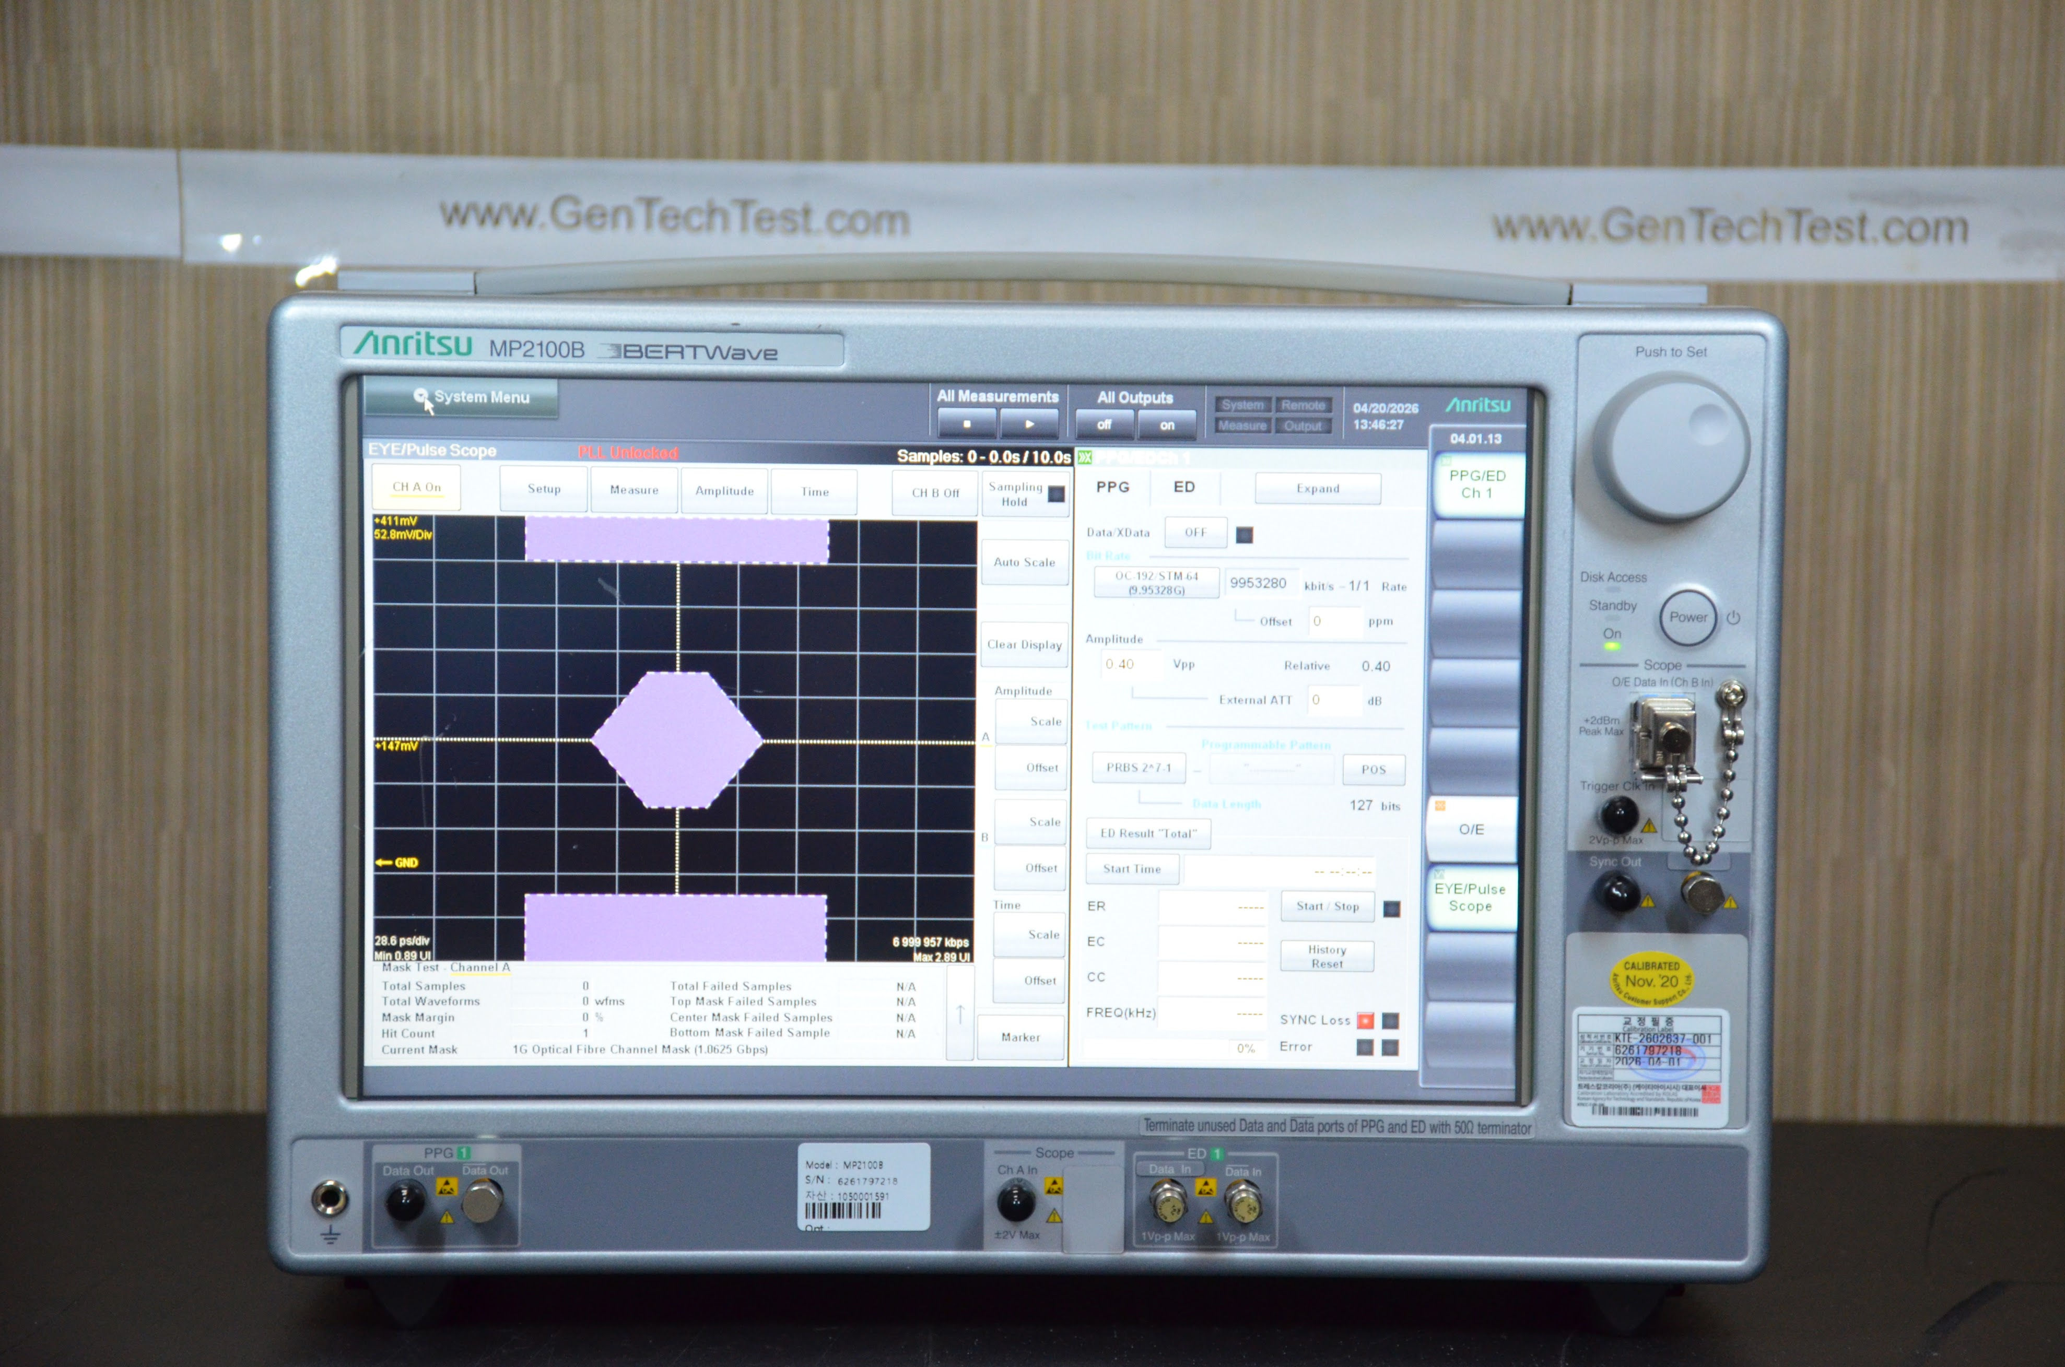
Task: Toggle the POS pattern logic button
Action: (1374, 770)
